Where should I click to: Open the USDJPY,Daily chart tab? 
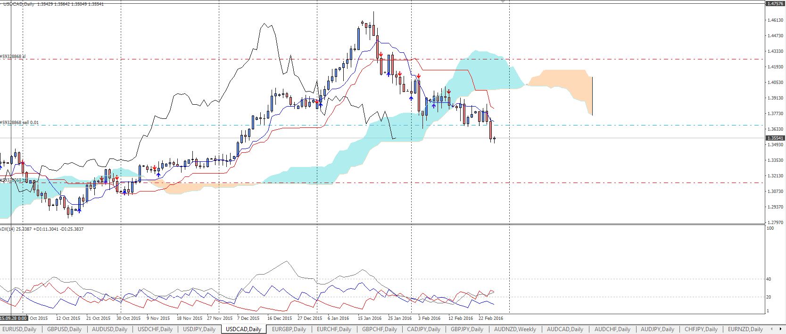pyautogui.click(x=199, y=329)
